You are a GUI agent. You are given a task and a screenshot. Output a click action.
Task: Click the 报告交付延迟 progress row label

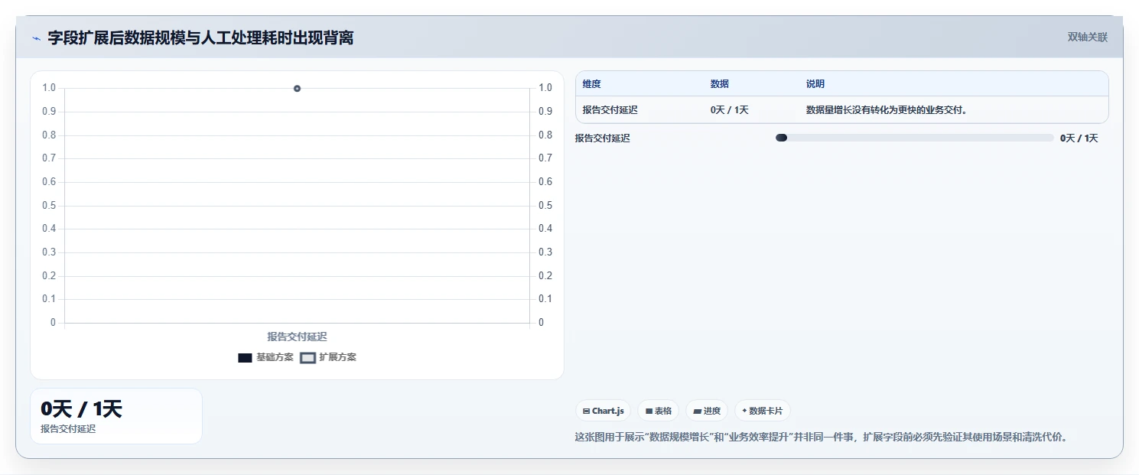(x=603, y=138)
